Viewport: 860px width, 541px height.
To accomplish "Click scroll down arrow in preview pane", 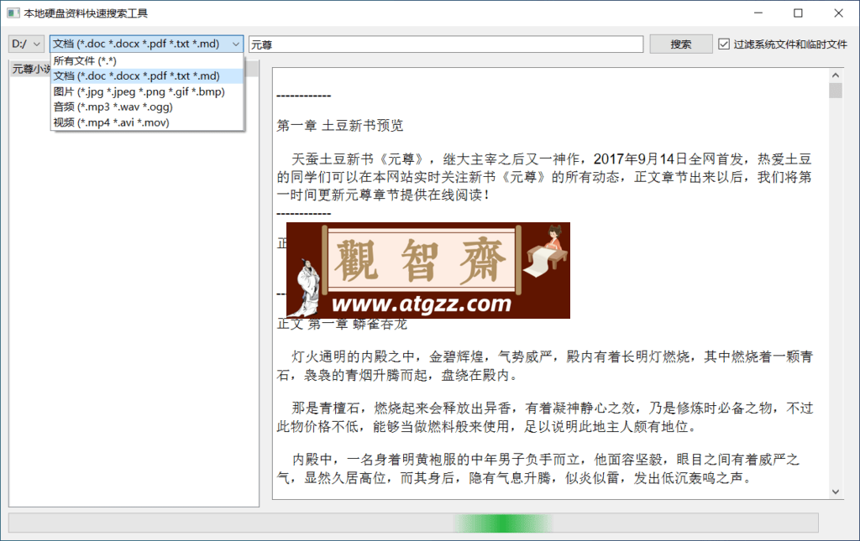I will 836,492.
